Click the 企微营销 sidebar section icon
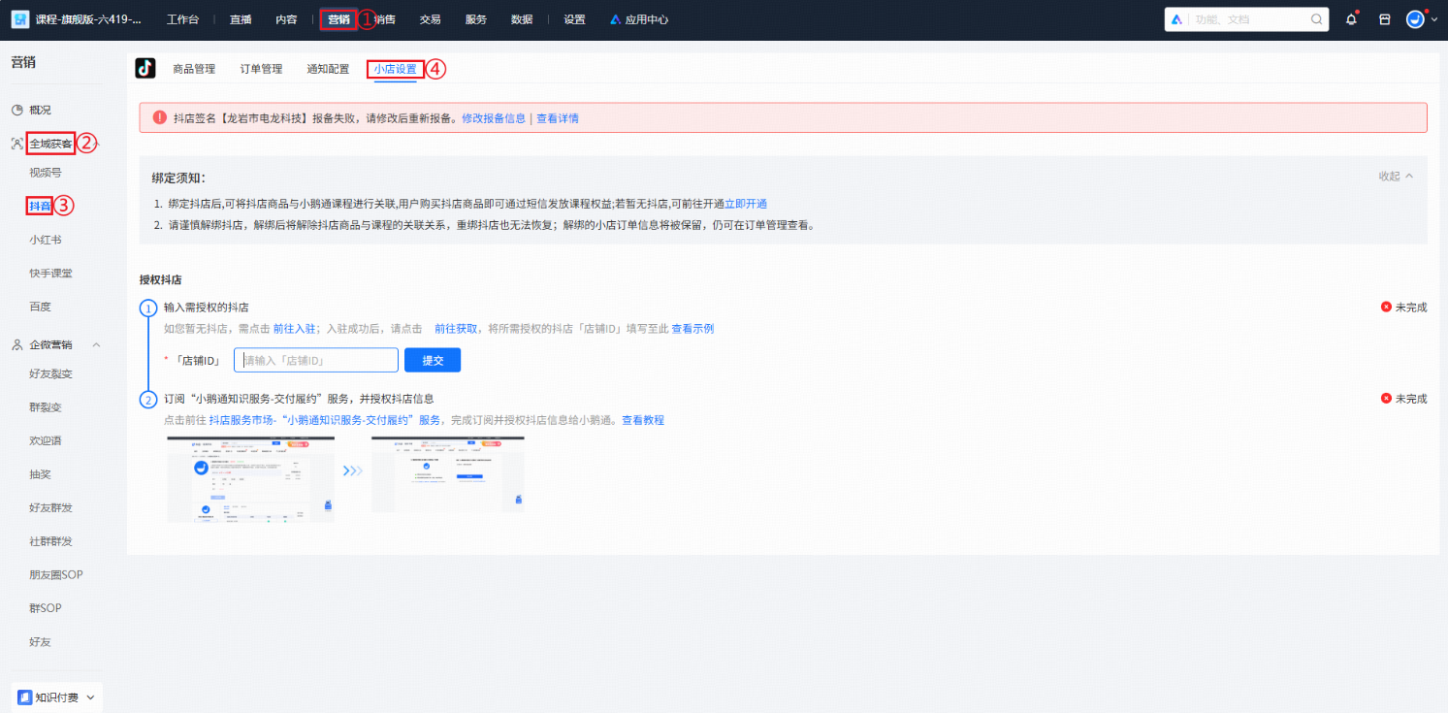Image resolution: width=1448 pixels, height=713 pixels. click(16, 343)
